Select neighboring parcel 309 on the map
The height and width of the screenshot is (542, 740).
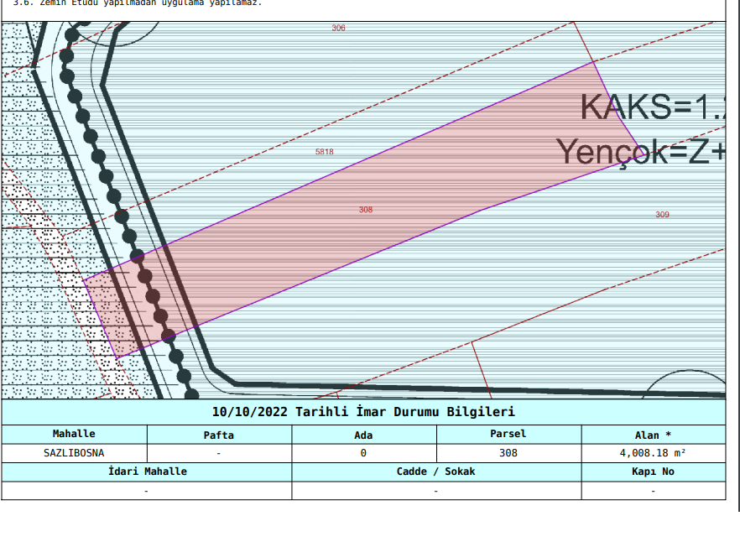[x=662, y=215]
